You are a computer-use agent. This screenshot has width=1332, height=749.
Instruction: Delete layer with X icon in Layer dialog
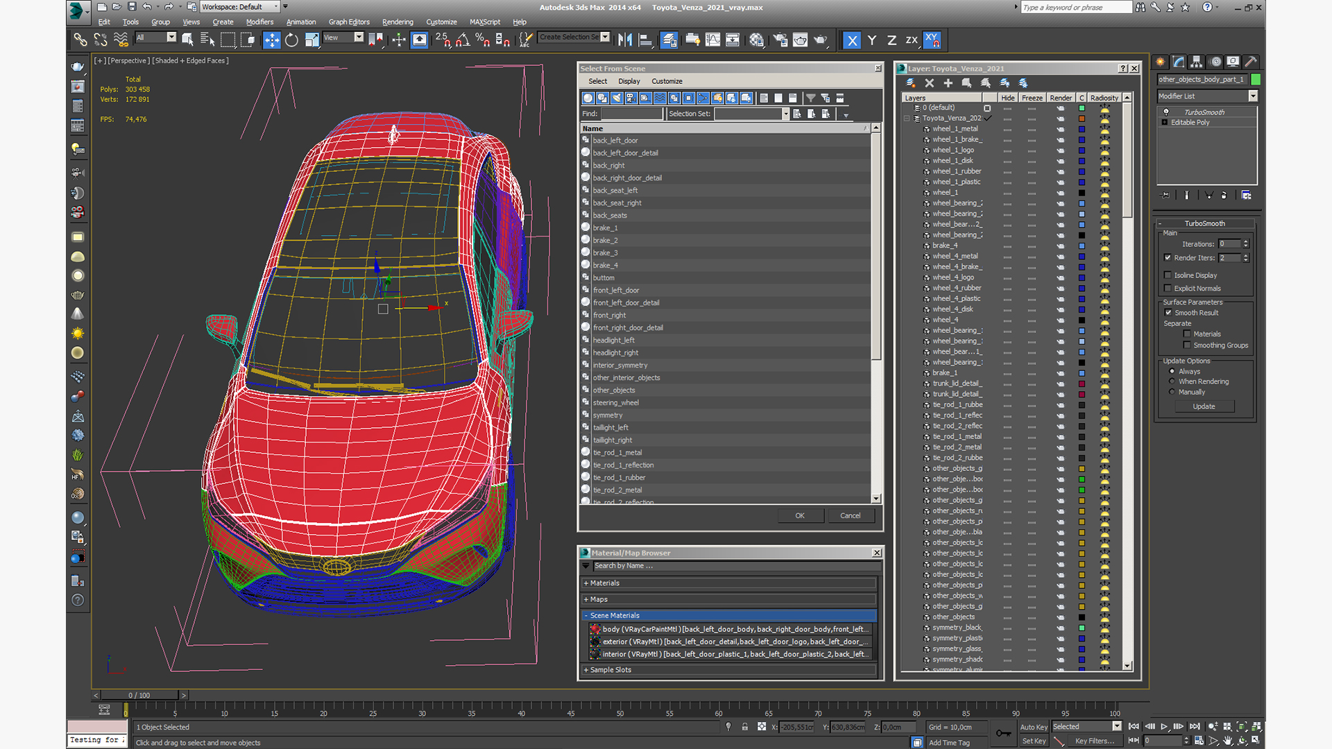pyautogui.click(x=930, y=83)
